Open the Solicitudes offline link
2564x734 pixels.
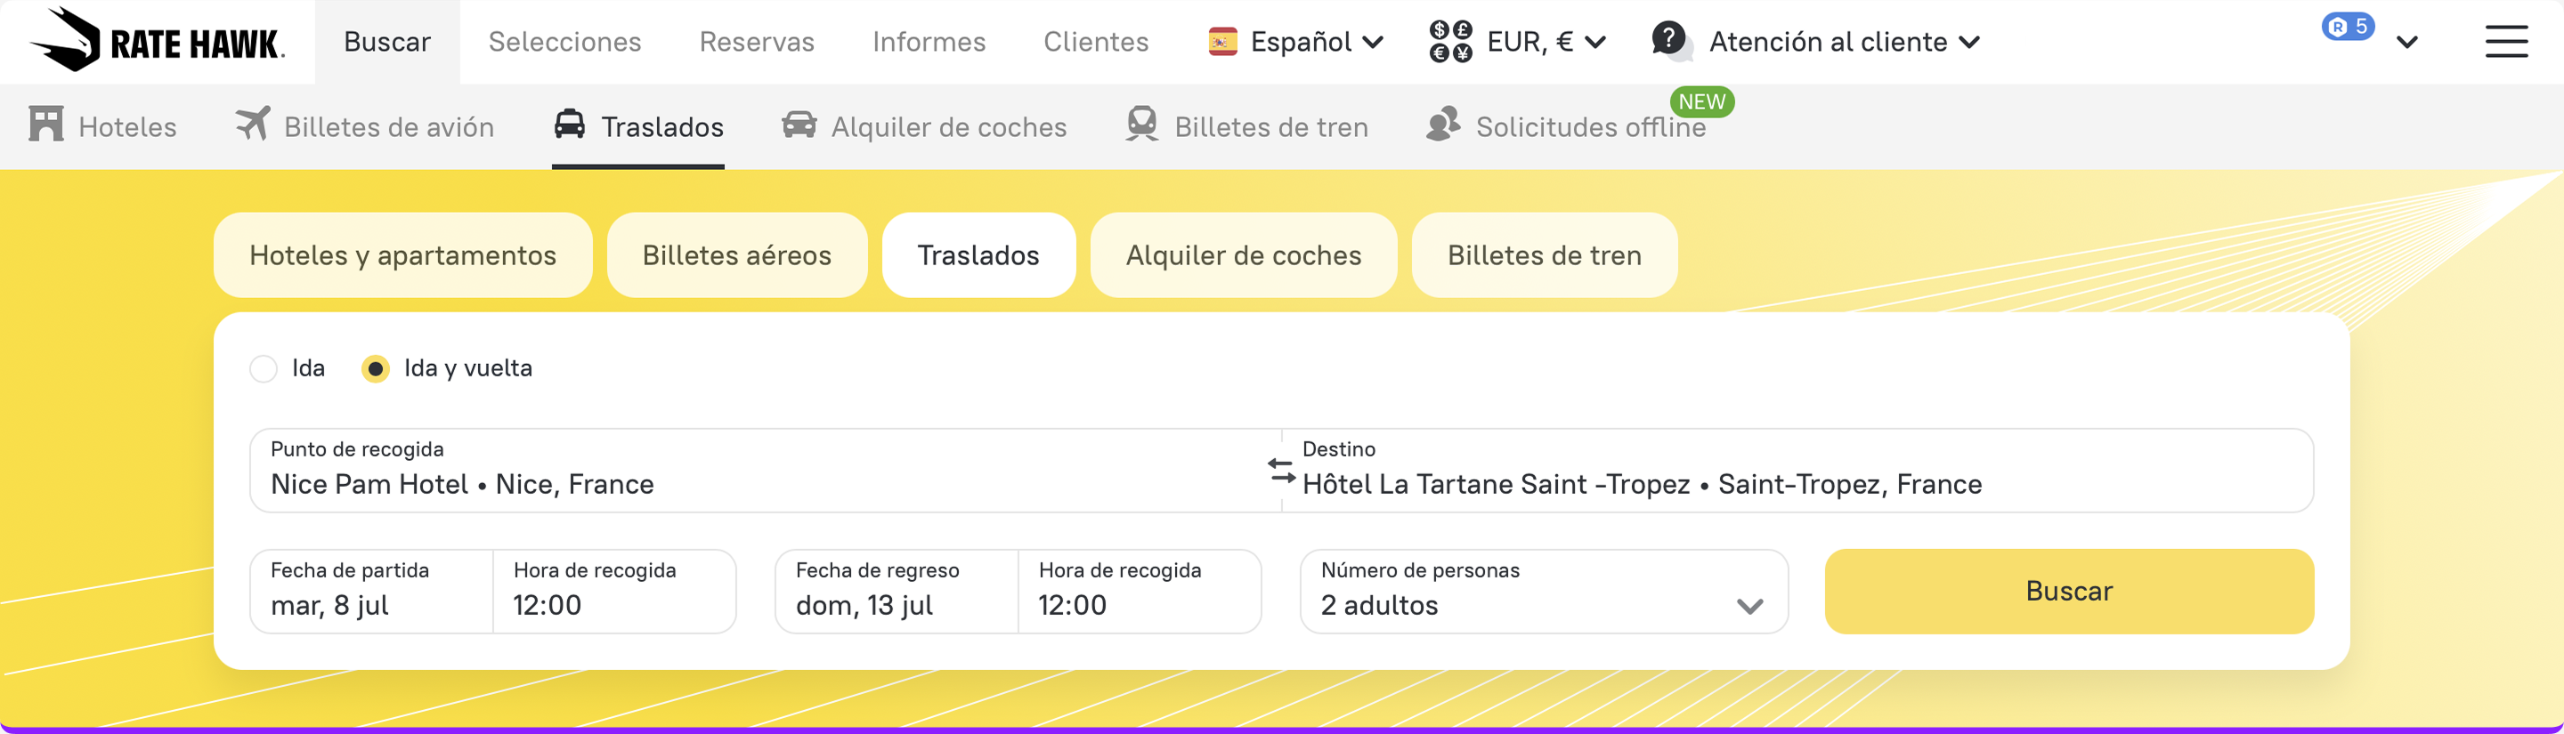pyautogui.click(x=1589, y=127)
